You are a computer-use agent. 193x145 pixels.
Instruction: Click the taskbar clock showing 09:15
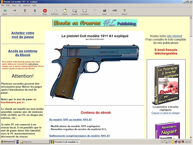pos(188,142)
